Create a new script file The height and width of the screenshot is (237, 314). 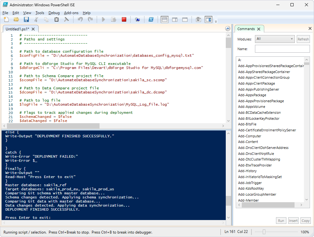(x=6, y=19)
